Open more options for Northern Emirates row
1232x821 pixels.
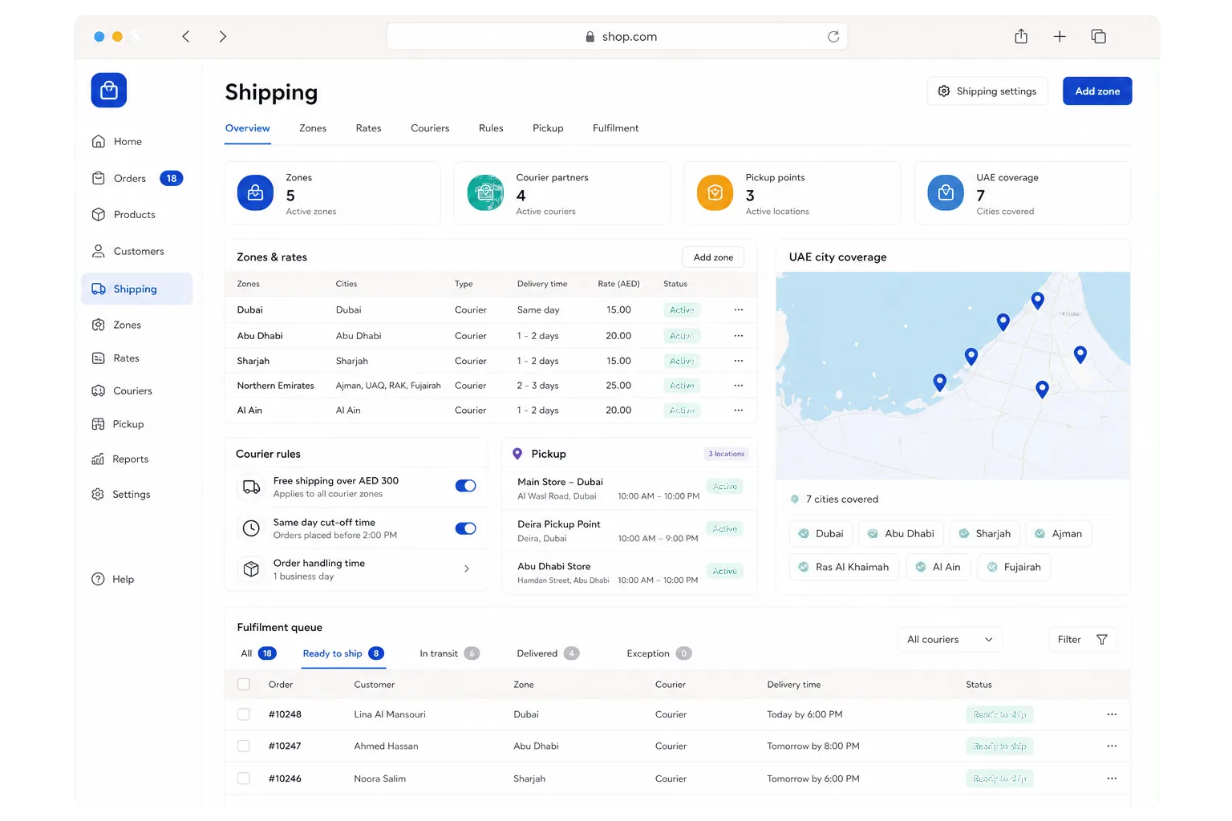coord(739,386)
